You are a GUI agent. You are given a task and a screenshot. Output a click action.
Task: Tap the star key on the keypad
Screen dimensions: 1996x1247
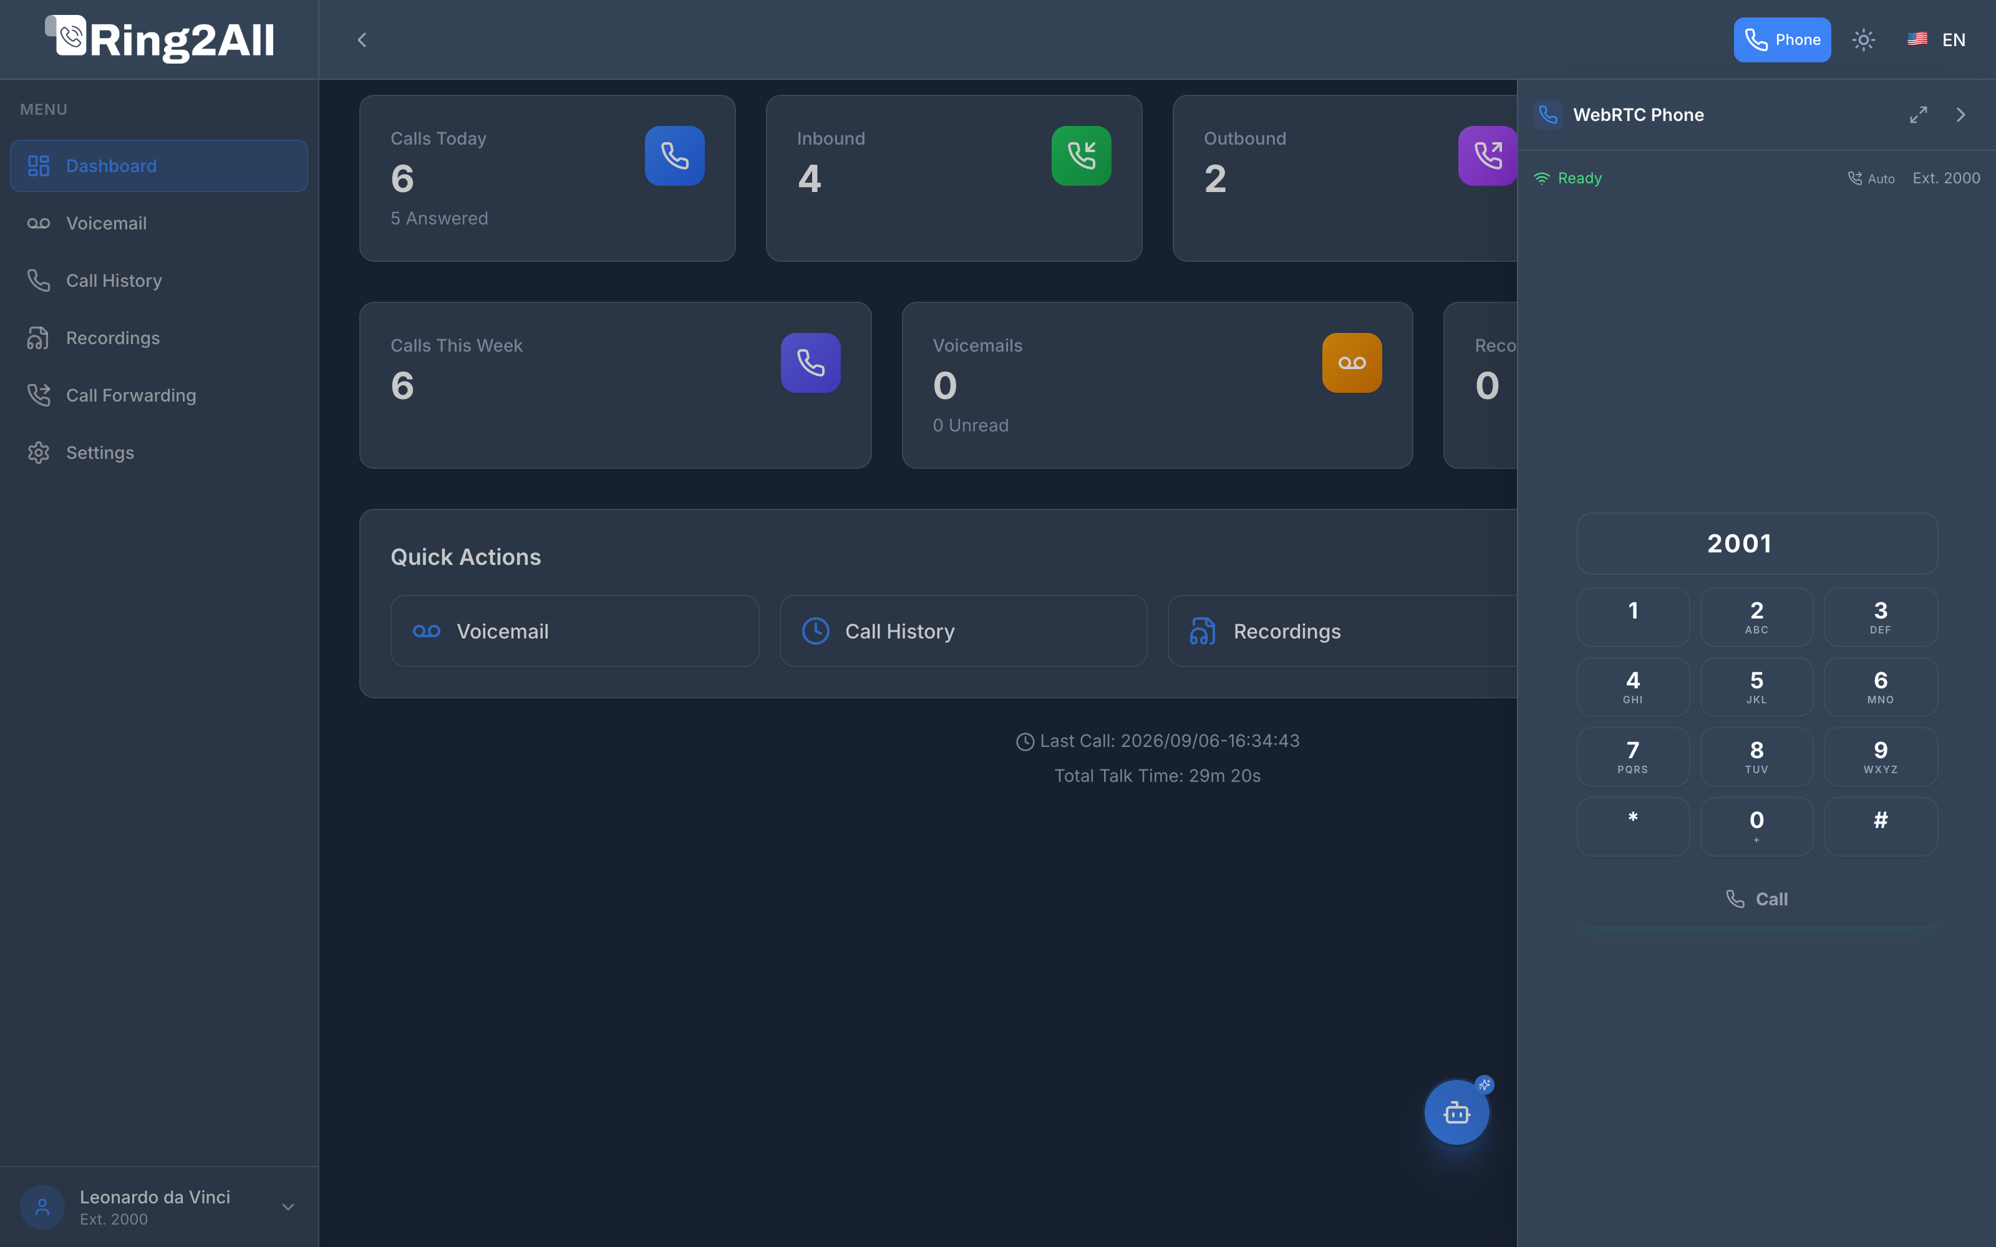[x=1633, y=826]
